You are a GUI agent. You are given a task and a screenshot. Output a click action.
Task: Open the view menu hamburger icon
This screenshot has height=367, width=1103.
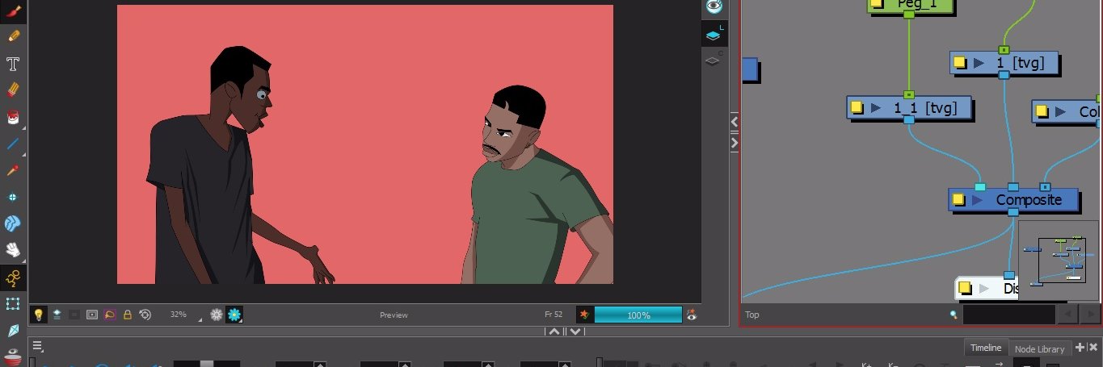[x=37, y=346]
